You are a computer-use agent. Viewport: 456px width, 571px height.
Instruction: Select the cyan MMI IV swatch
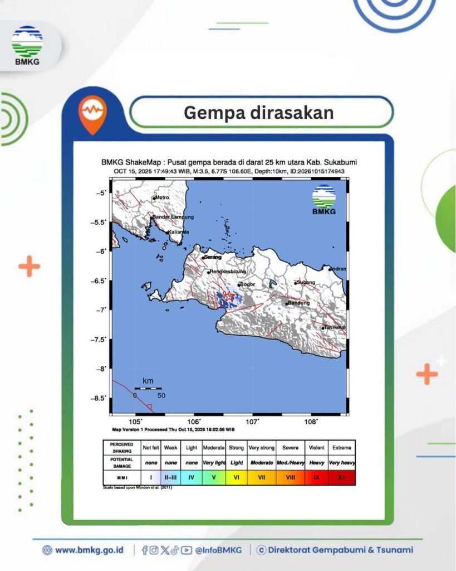pyautogui.click(x=192, y=477)
